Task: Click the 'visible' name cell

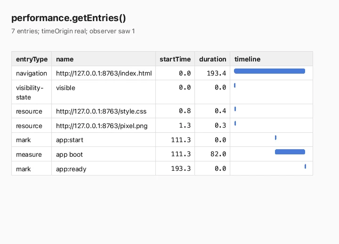Action: [x=104, y=92]
